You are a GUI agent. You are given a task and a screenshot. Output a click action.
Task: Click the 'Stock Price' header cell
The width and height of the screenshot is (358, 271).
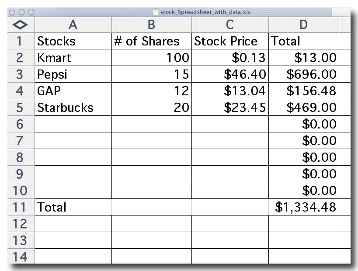coord(230,41)
